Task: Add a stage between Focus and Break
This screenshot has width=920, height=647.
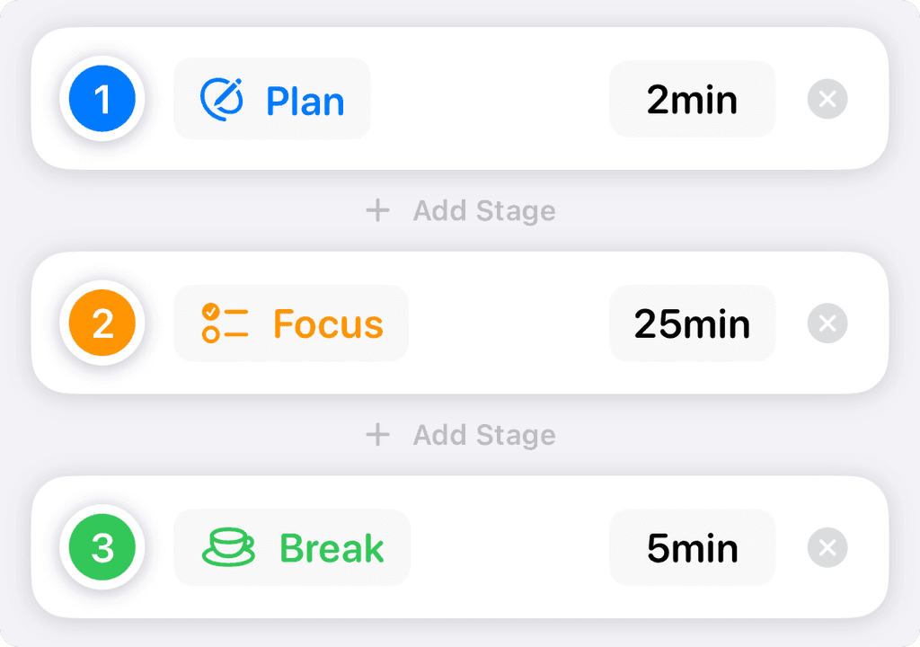Action: point(460,435)
